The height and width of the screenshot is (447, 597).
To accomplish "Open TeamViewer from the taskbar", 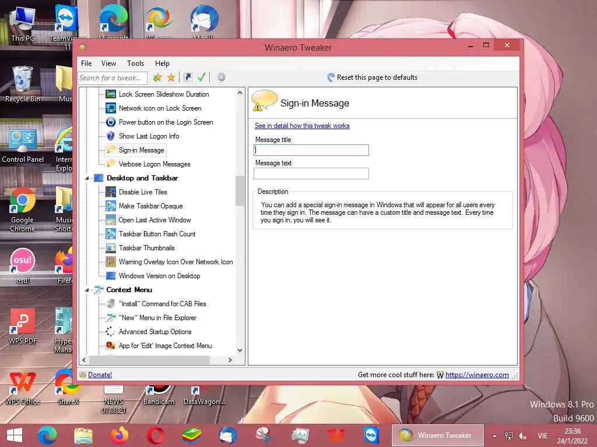I will (372, 435).
